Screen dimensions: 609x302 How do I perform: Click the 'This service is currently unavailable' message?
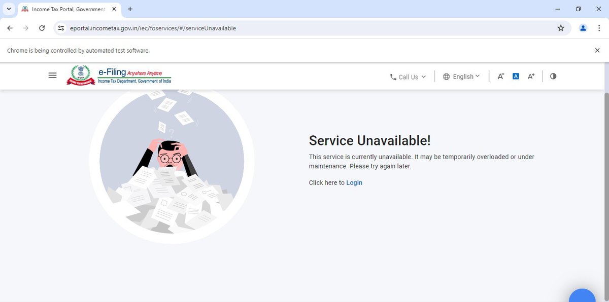point(422,162)
